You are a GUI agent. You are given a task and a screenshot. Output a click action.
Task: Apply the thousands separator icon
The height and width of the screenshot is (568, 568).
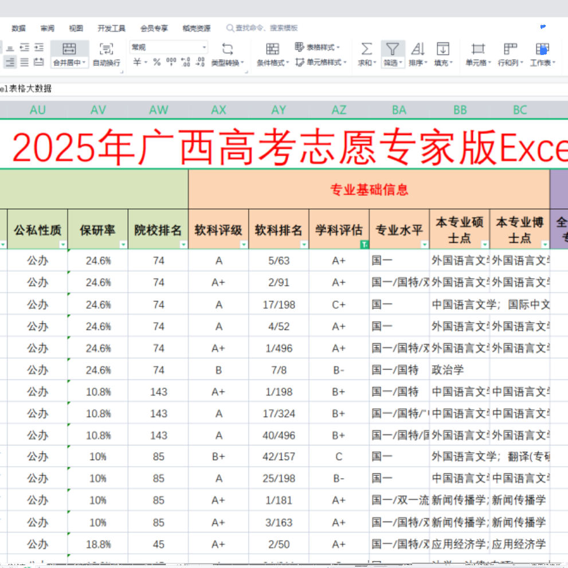(171, 62)
